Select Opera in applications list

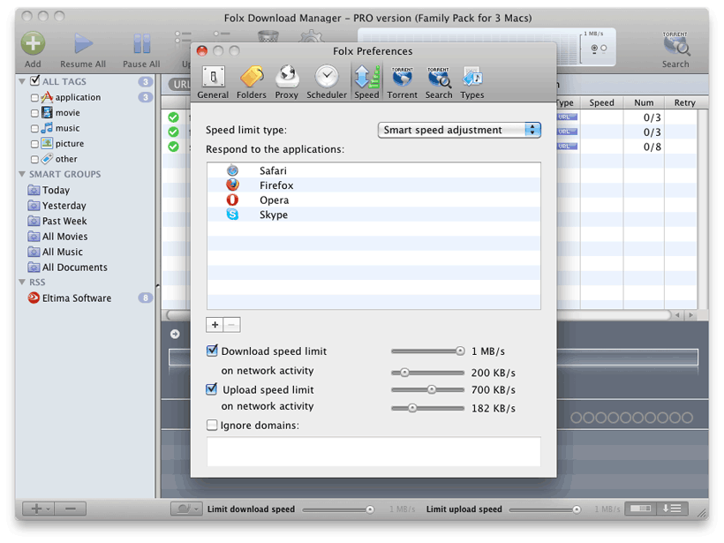(373, 200)
